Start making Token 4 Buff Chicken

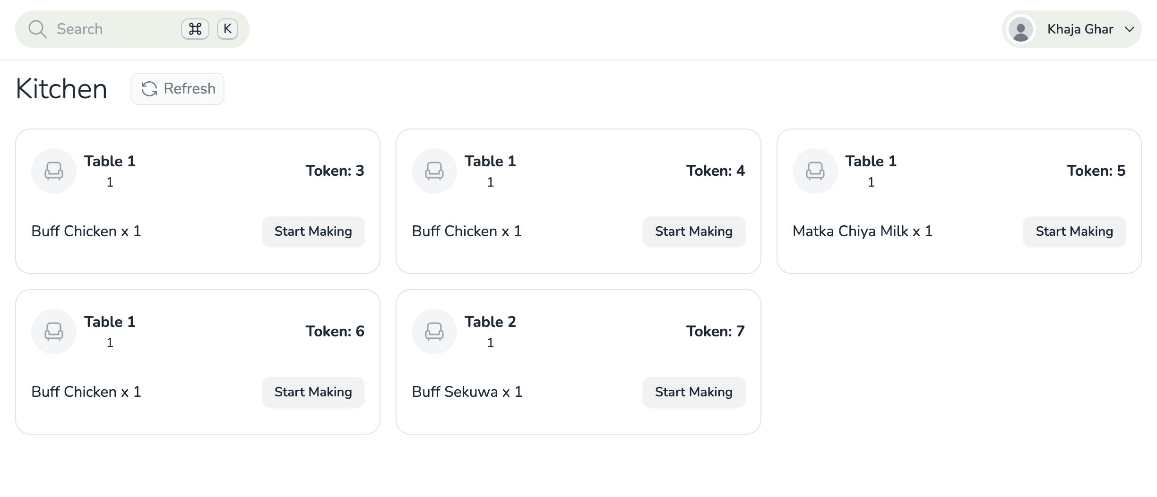693,231
